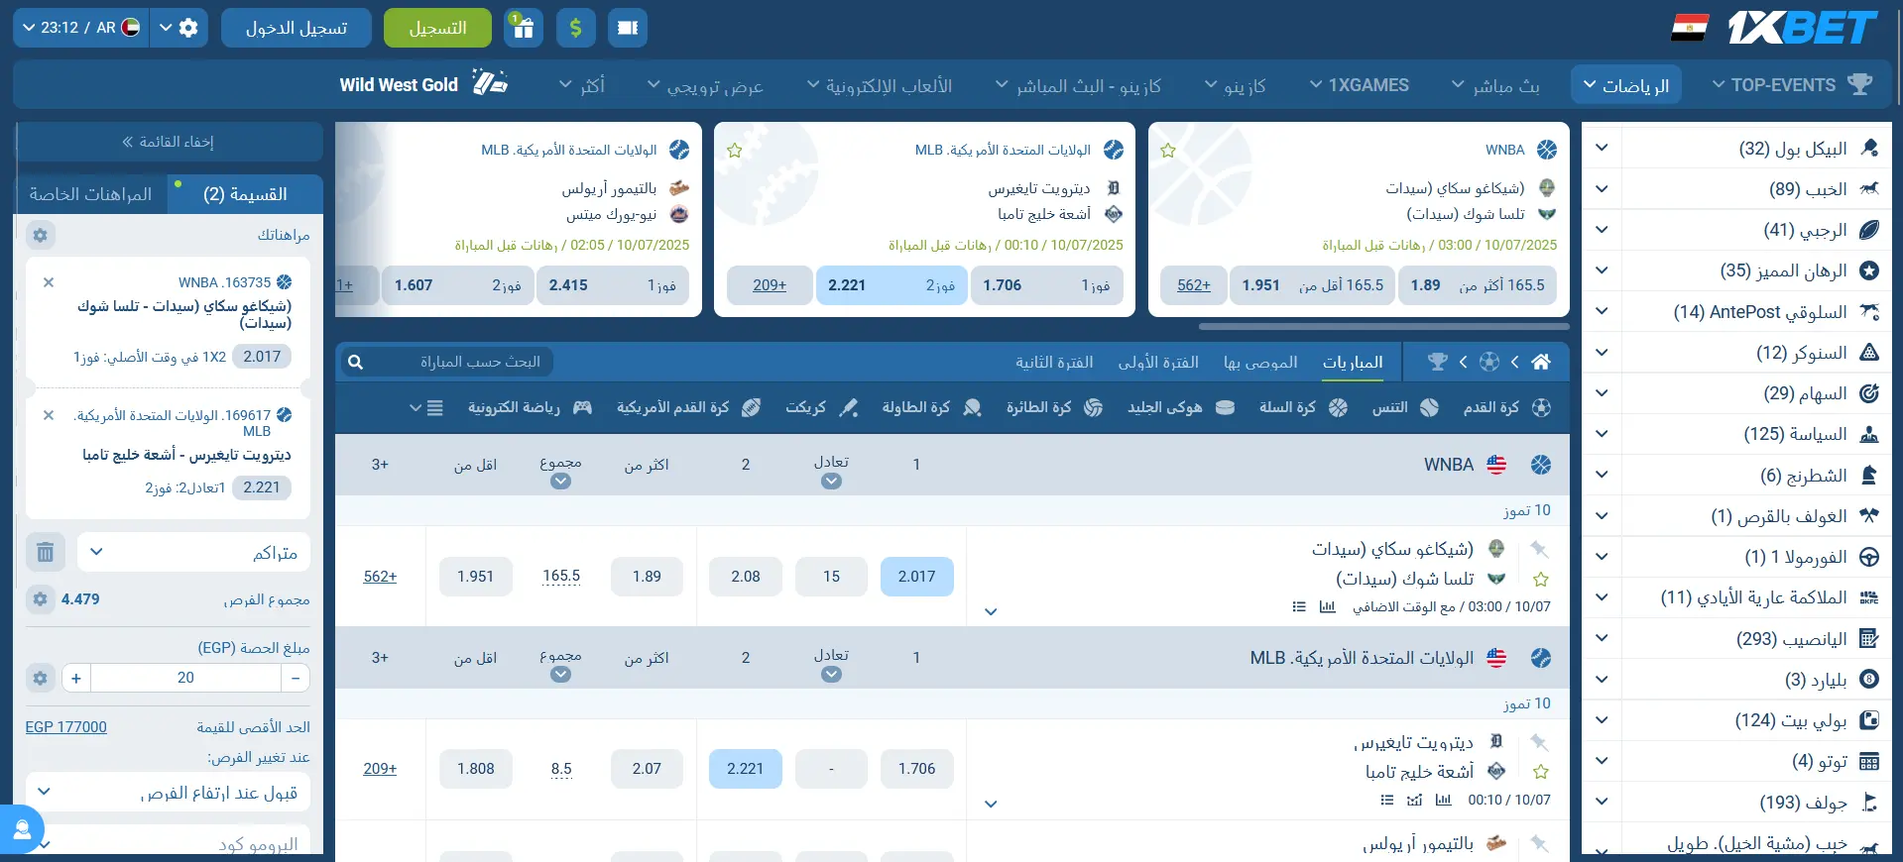Click the dollar payment icon
Screen dimensions: 1903x862
[575, 28]
